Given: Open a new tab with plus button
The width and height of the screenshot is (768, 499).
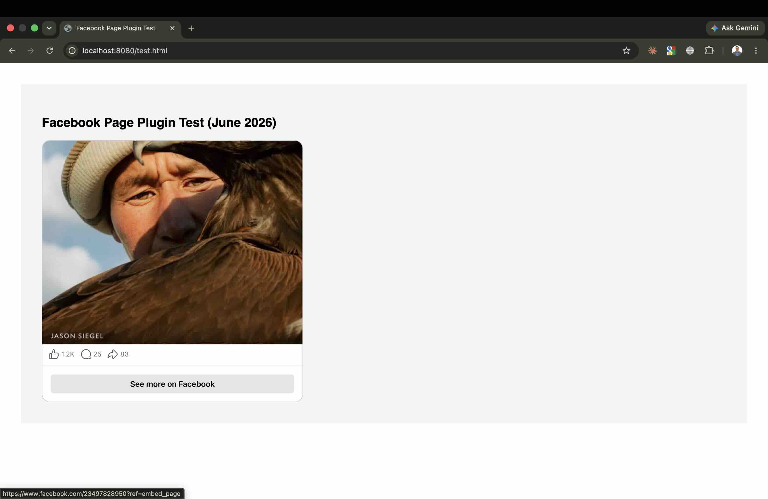Looking at the screenshot, I should click(191, 28).
